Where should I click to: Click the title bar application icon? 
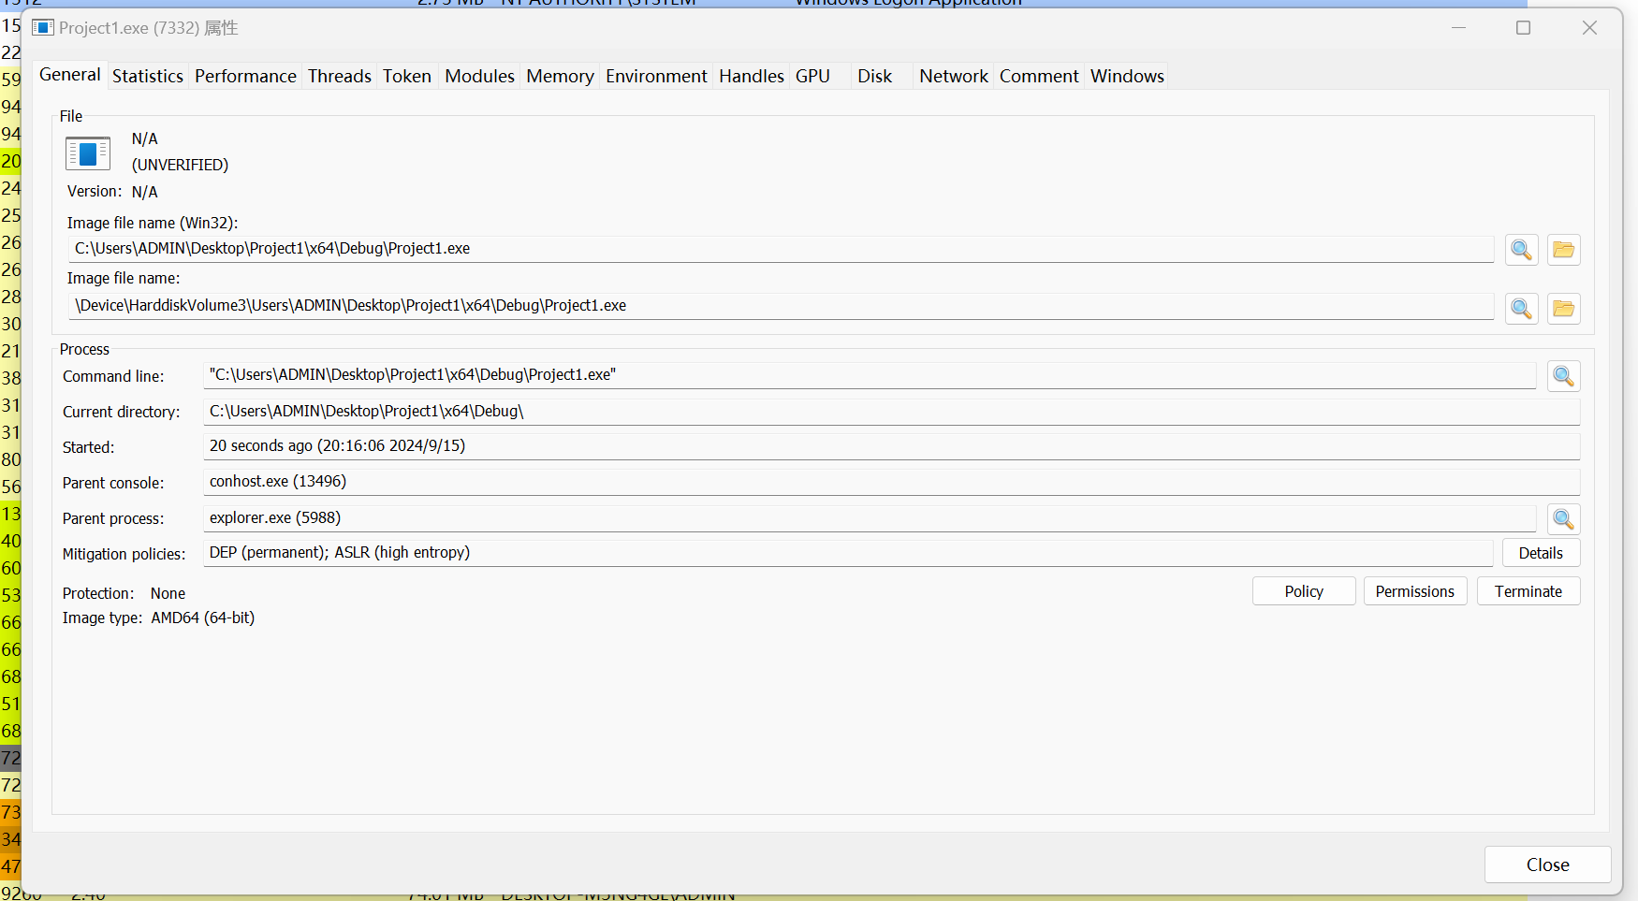43,28
